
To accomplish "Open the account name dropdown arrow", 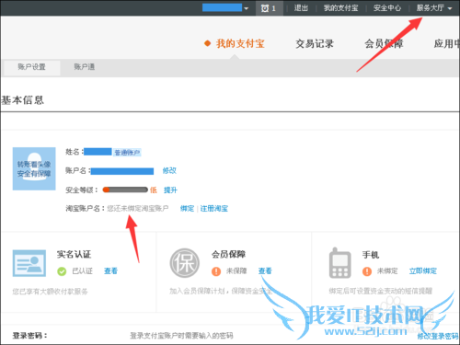I will [x=246, y=8].
